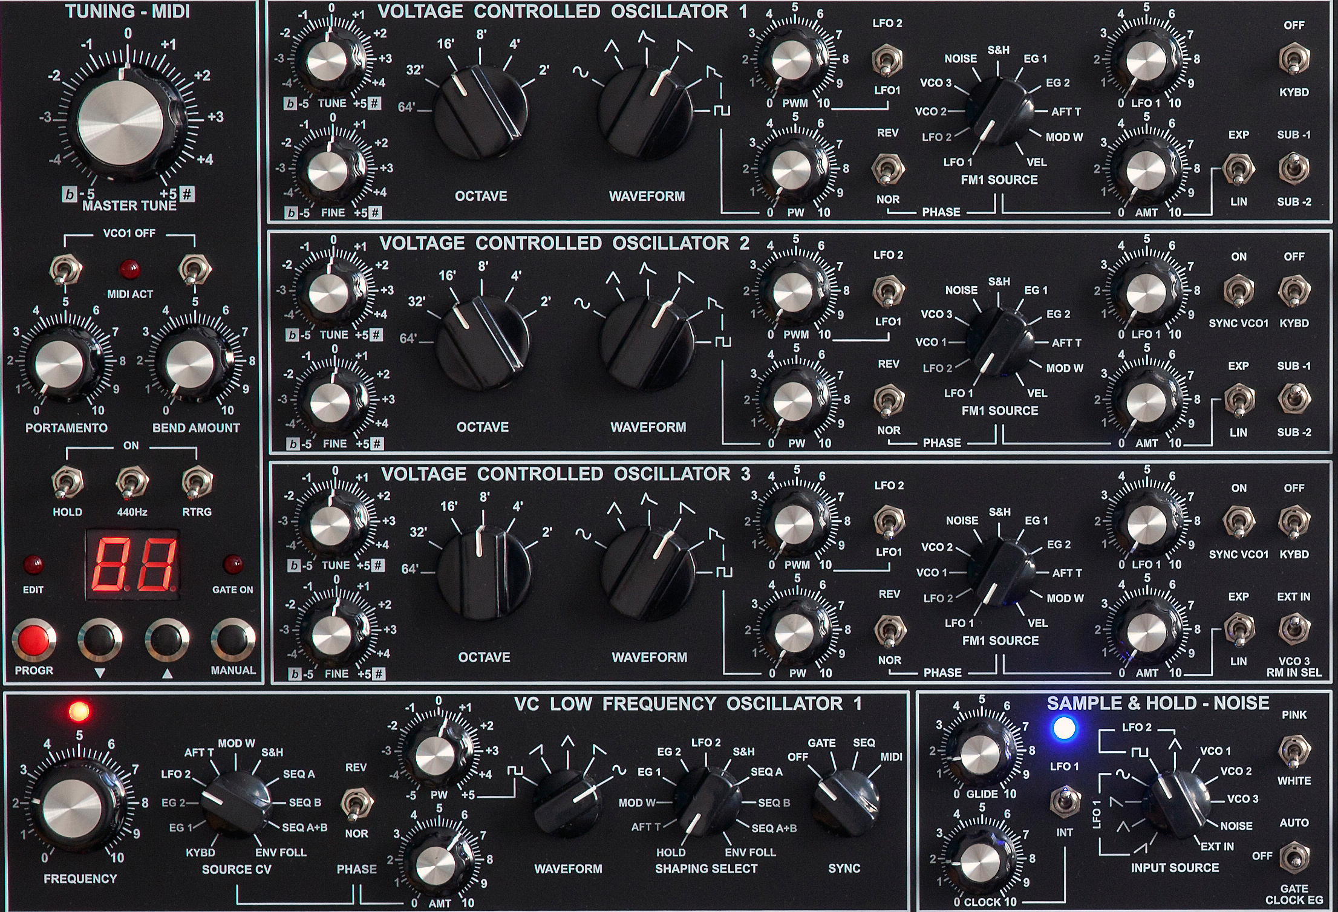The width and height of the screenshot is (1338, 912).
Task: Flip Oscillator 1 SUB -1/SUB -2 switch
Action: [1294, 168]
